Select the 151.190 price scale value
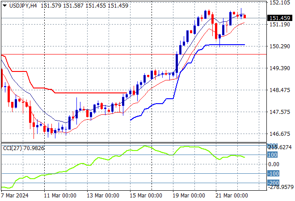 (x=280, y=24)
